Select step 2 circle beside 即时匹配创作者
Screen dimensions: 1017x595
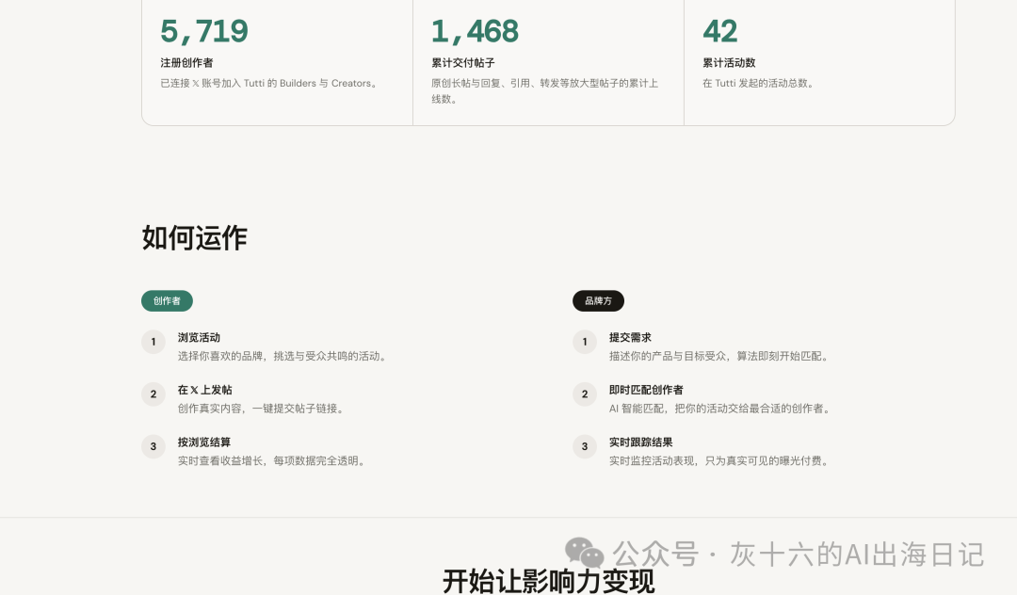(x=585, y=394)
